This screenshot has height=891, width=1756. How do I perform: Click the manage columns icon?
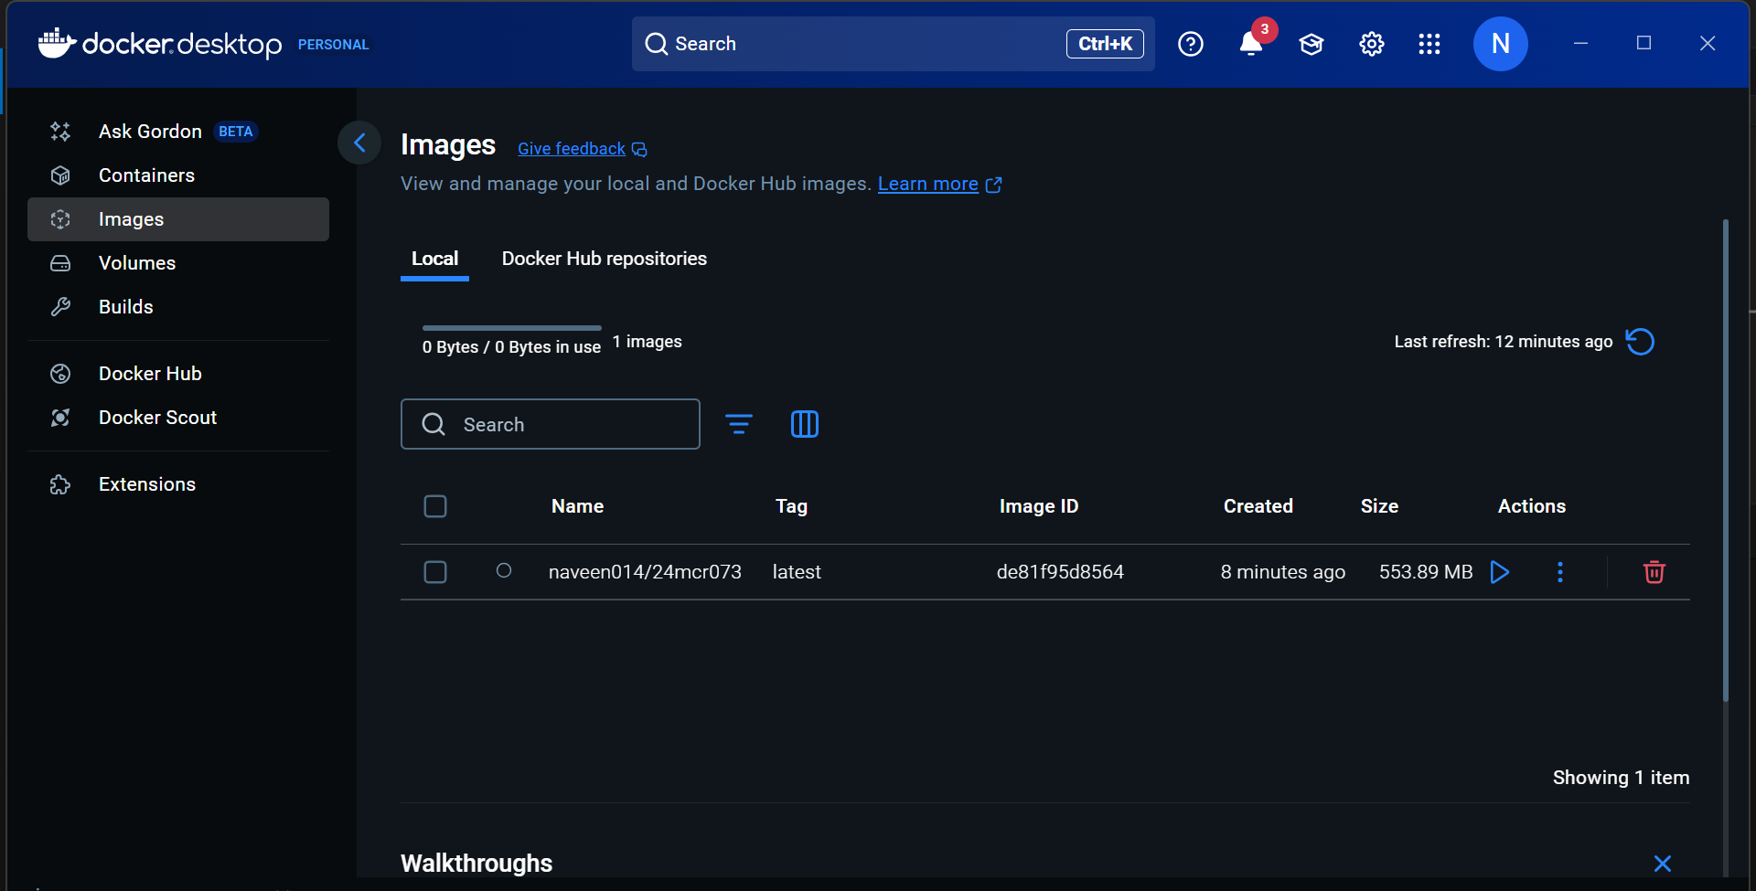coord(804,424)
